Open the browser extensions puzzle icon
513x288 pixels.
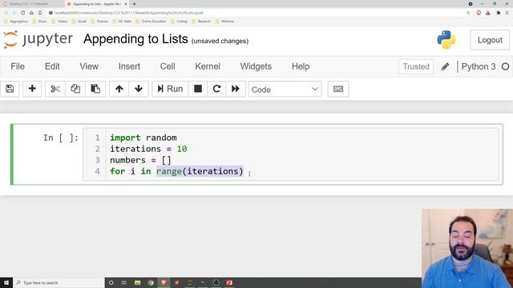(499, 13)
